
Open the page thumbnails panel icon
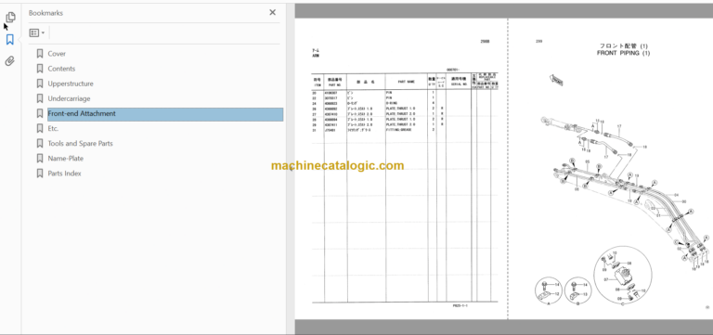10,18
